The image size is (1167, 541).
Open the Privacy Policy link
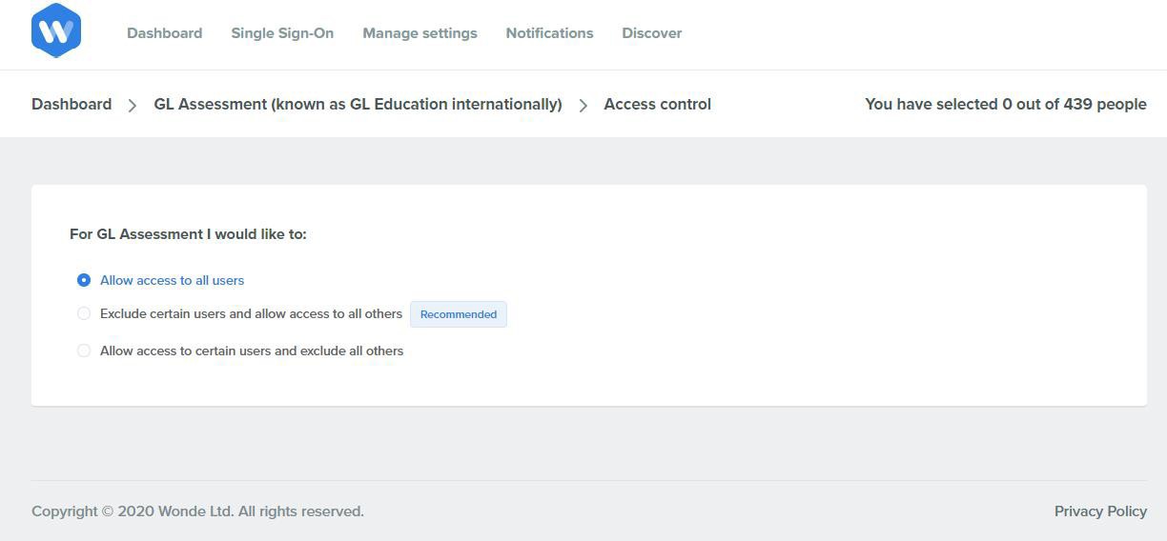[1100, 511]
